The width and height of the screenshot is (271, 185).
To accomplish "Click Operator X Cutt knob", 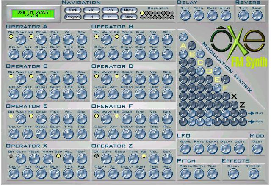I will [x=21, y=159].
